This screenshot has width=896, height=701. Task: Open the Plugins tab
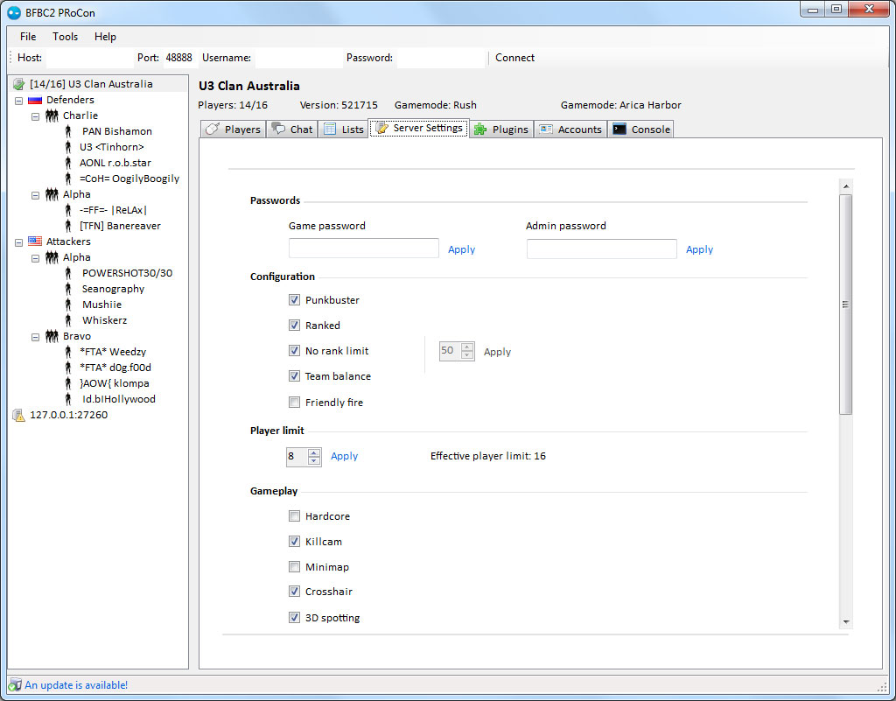(501, 130)
